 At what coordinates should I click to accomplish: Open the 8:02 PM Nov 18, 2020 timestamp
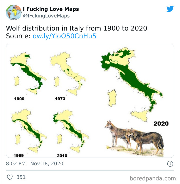[35, 163]
